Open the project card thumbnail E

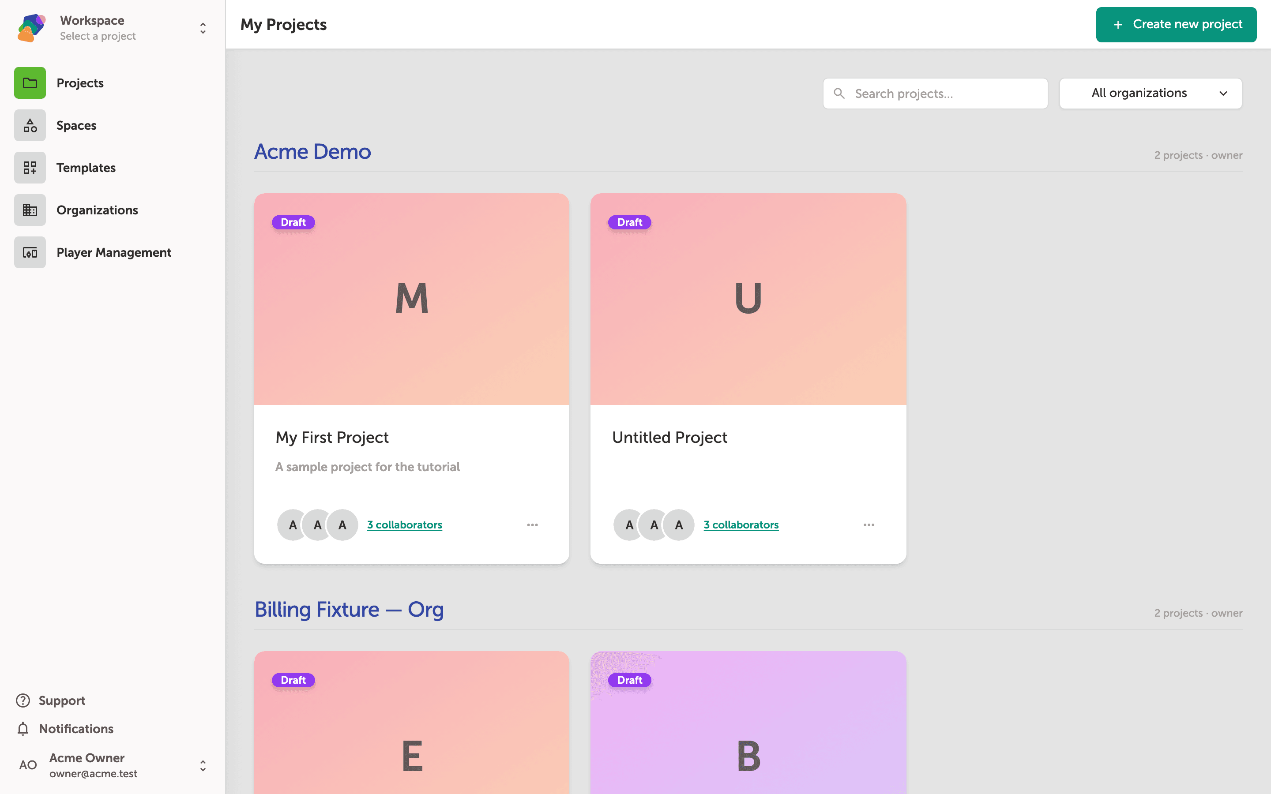[x=412, y=723]
